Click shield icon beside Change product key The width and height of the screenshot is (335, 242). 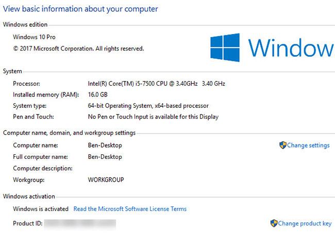(x=274, y=223)
